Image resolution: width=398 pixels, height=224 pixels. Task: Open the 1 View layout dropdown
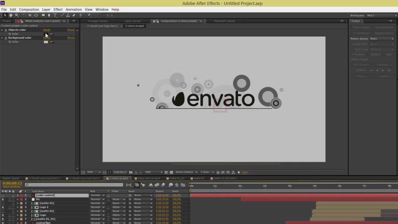point(207,172)
